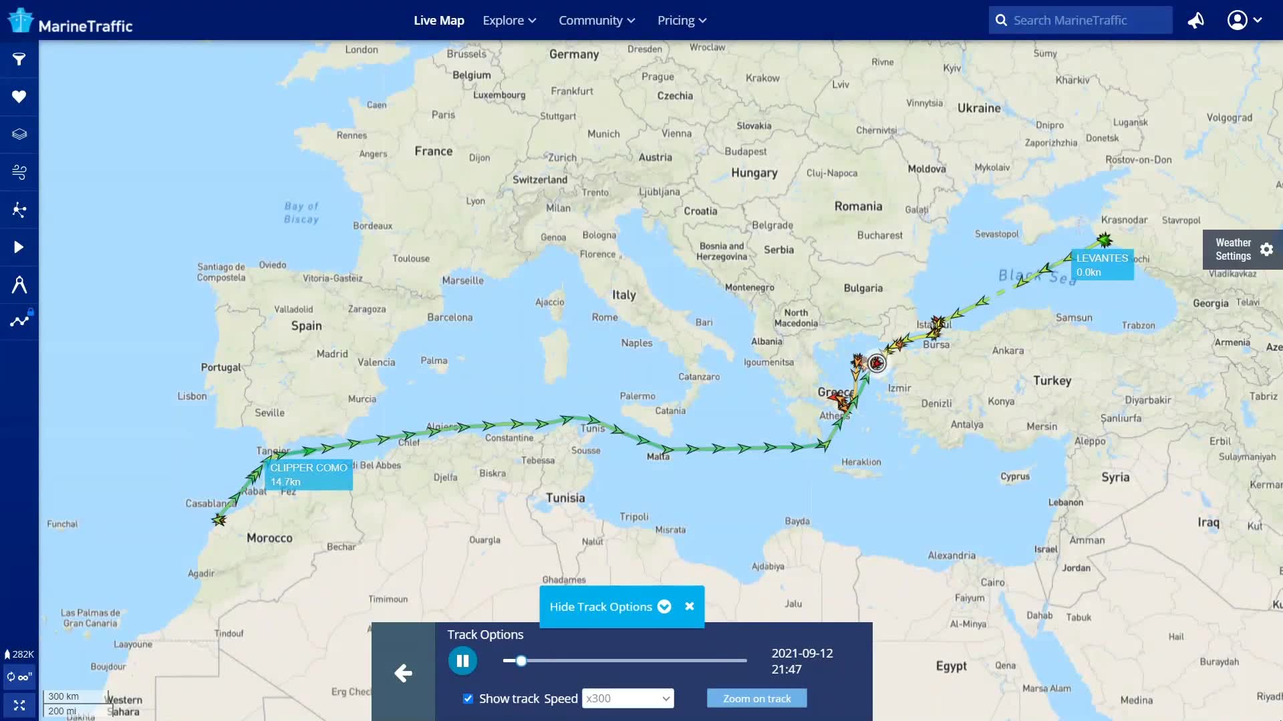
Task: Open the Speed x300 dropdown
Action: point(627,698)
